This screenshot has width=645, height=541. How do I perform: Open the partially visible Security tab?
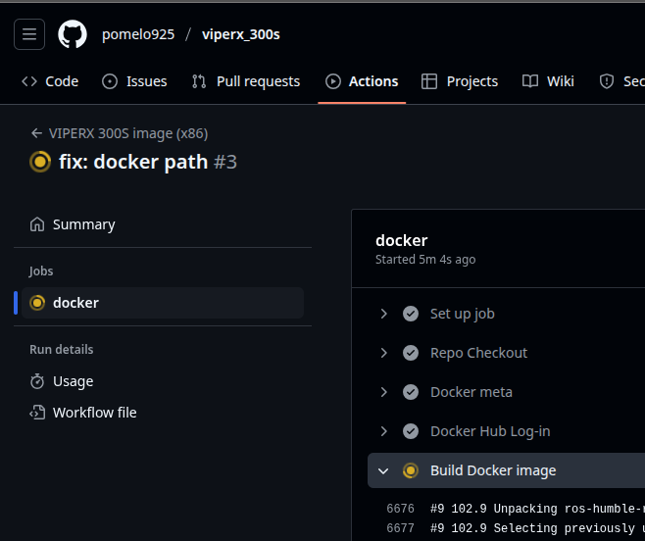621,81
